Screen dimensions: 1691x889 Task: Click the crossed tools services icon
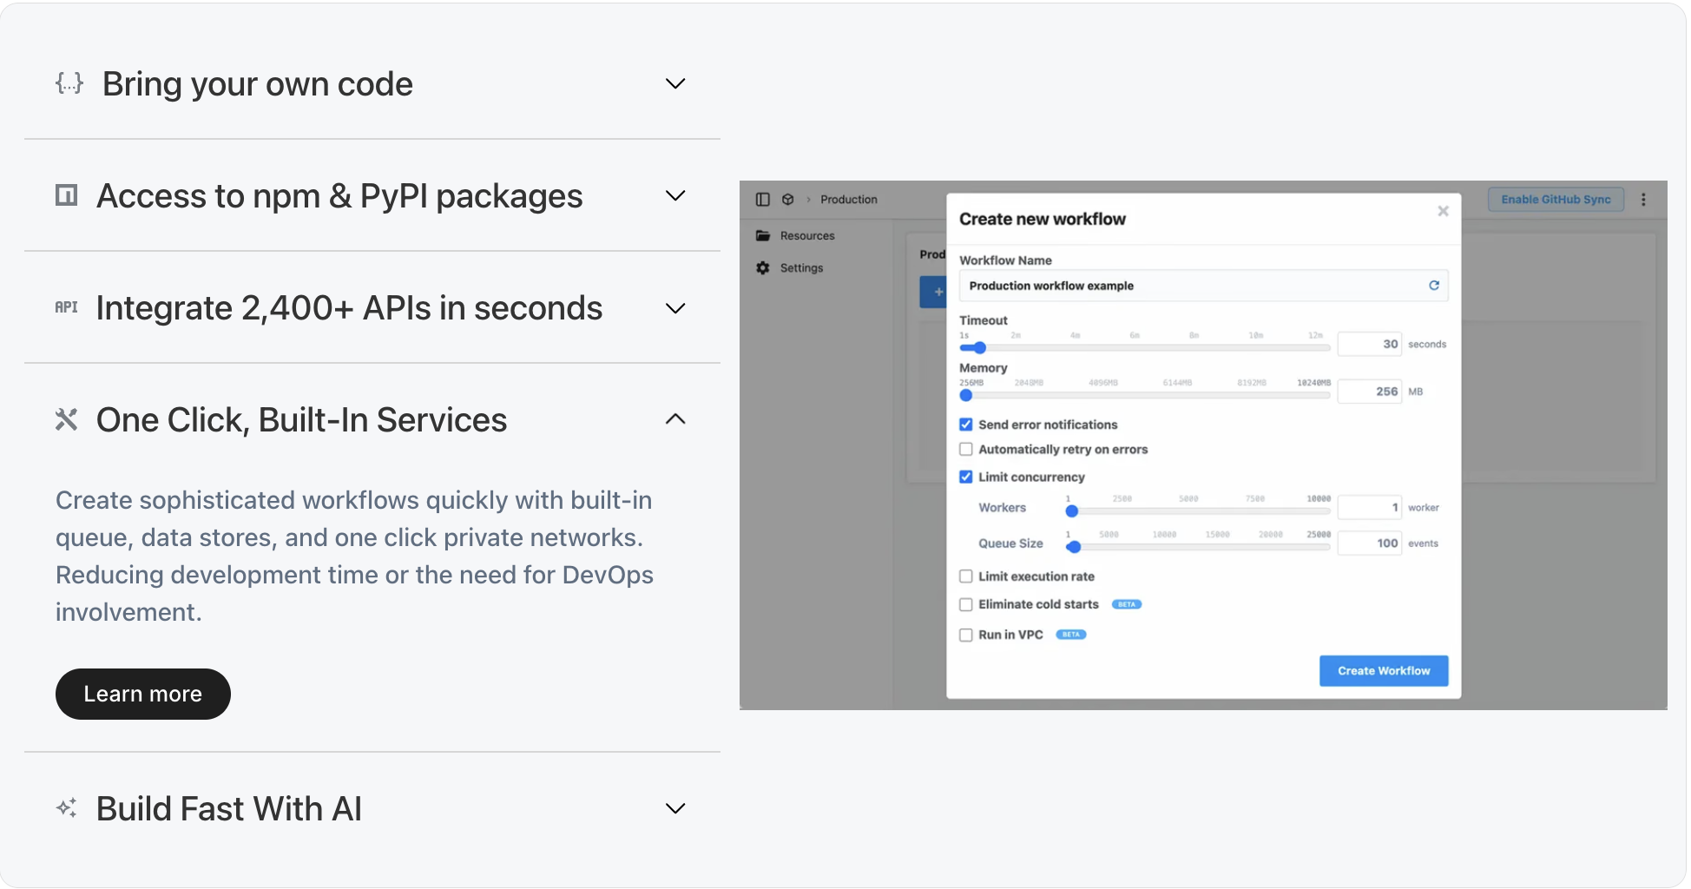(67, 419)
